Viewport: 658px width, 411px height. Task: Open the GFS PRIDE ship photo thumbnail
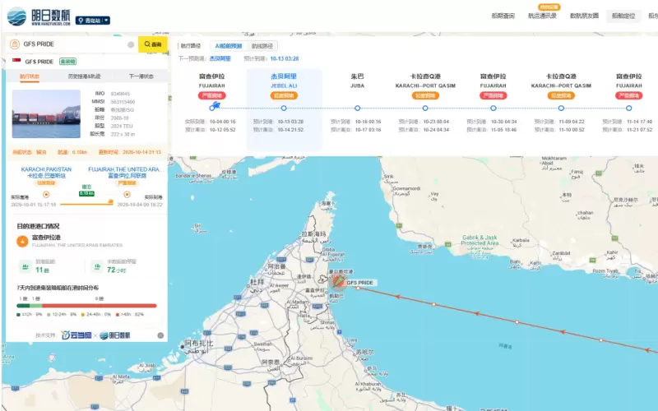click(x=46, y=113)
